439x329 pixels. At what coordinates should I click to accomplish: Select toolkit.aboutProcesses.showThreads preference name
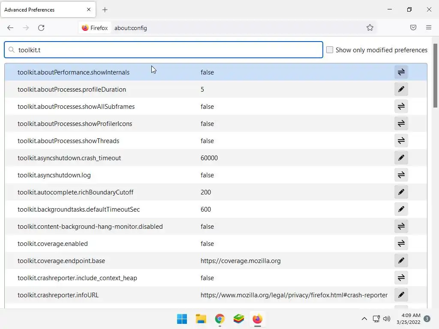pyautogui.click(x=68, y=141)
